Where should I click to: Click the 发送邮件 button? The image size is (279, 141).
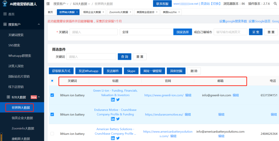pos(113,71)
